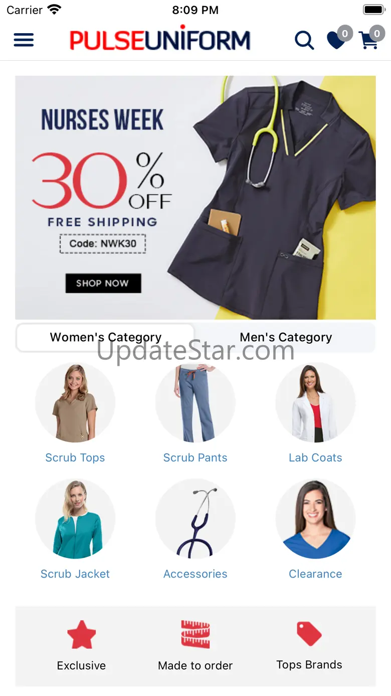Open the shopping cart icon

coord(369,40)
